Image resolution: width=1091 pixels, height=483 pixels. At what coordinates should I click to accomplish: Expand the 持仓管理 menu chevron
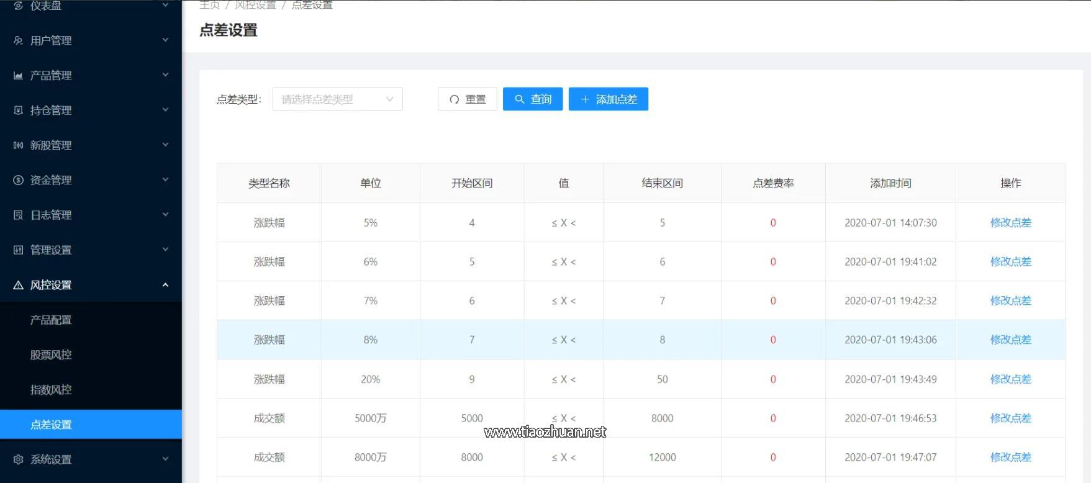(165, 110)
